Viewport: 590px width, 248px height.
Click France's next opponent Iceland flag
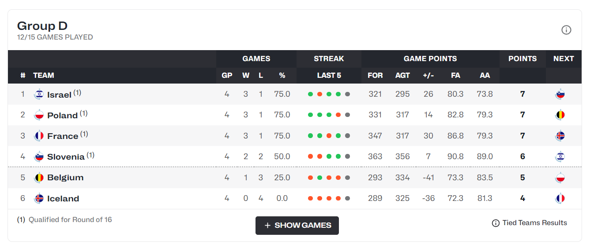point(560,136)
